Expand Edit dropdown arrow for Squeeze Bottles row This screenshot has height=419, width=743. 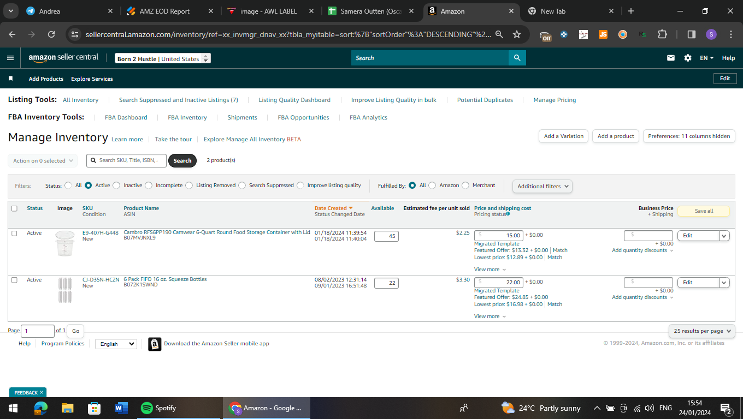tap(724, 283)
